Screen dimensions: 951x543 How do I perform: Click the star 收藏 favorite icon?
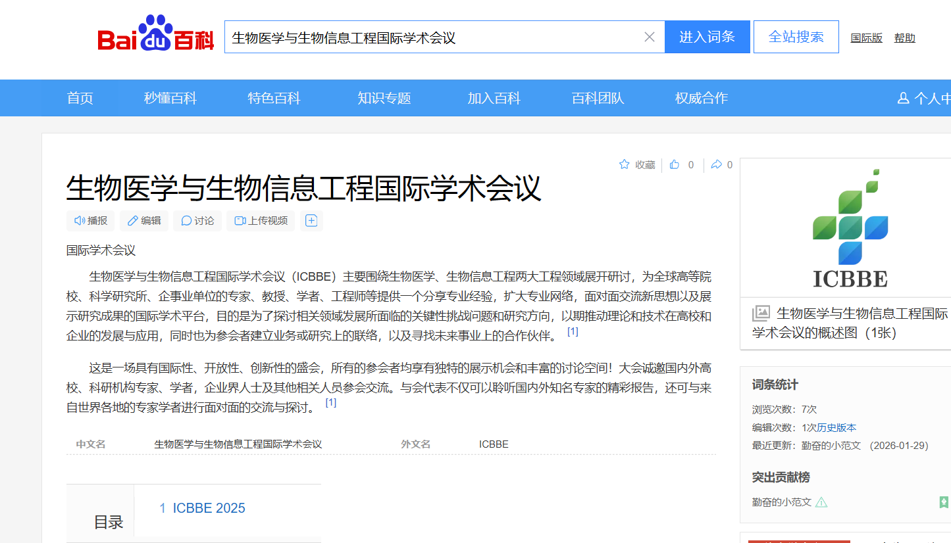tap(625, 164)
